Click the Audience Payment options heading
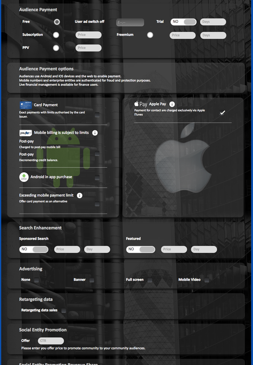Screen dimensions: 253x365 tap(46, 69)
